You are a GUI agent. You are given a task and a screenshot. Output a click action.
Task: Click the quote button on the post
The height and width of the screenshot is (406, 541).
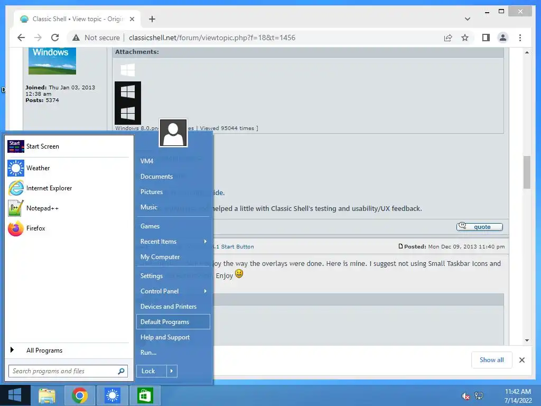480,227
